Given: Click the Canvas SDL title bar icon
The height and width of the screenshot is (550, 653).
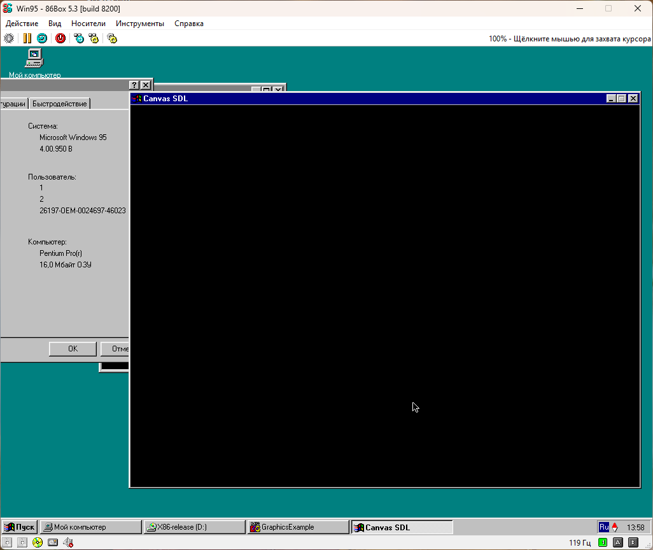Looking at the screenshot, I should pos(137,98).
